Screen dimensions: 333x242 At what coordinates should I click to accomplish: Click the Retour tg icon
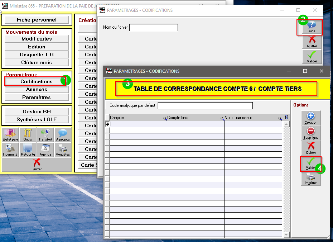tap(28, 150)
